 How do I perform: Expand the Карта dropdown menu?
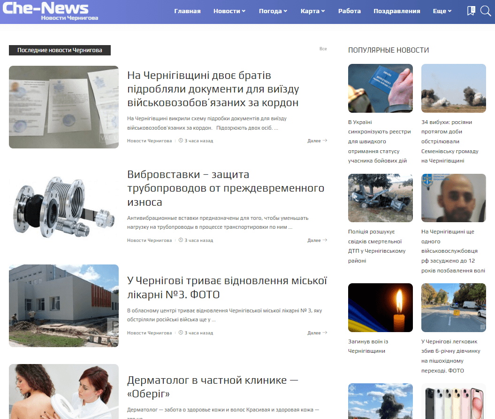pyautogui.click(x=312, y=11)
